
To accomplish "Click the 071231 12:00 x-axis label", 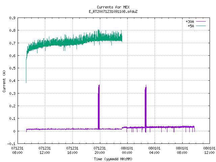I will pos(45,151).
